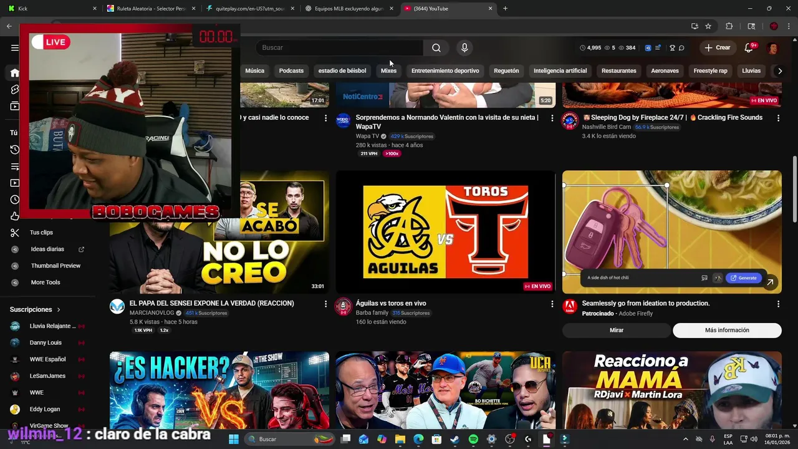Start voice search with microphone icon

click(464, 47)
